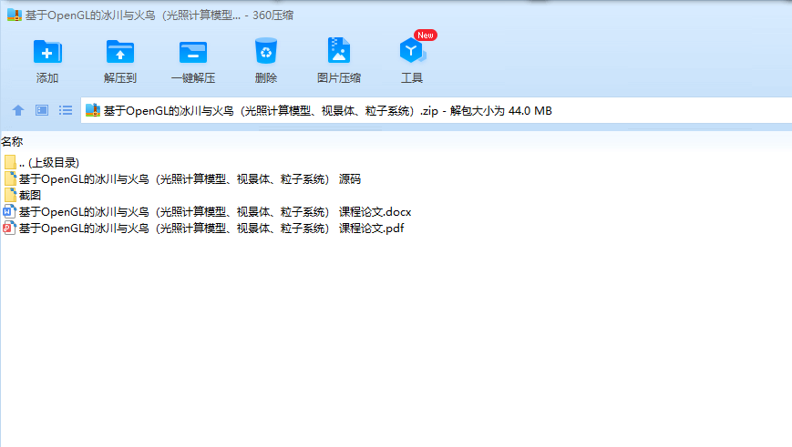The image size is (792, 447).
Task: Click the address path field showing .zip
Action: click(437, 110)
